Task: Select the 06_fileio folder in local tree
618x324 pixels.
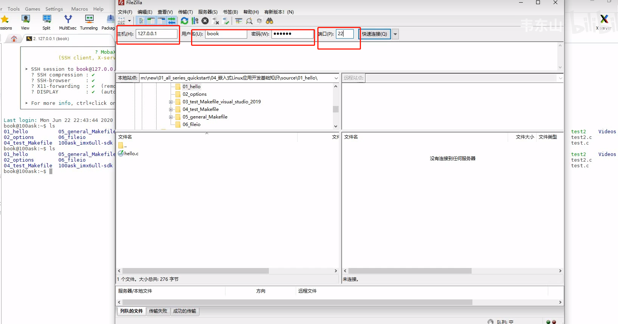Action: [191, 125]
